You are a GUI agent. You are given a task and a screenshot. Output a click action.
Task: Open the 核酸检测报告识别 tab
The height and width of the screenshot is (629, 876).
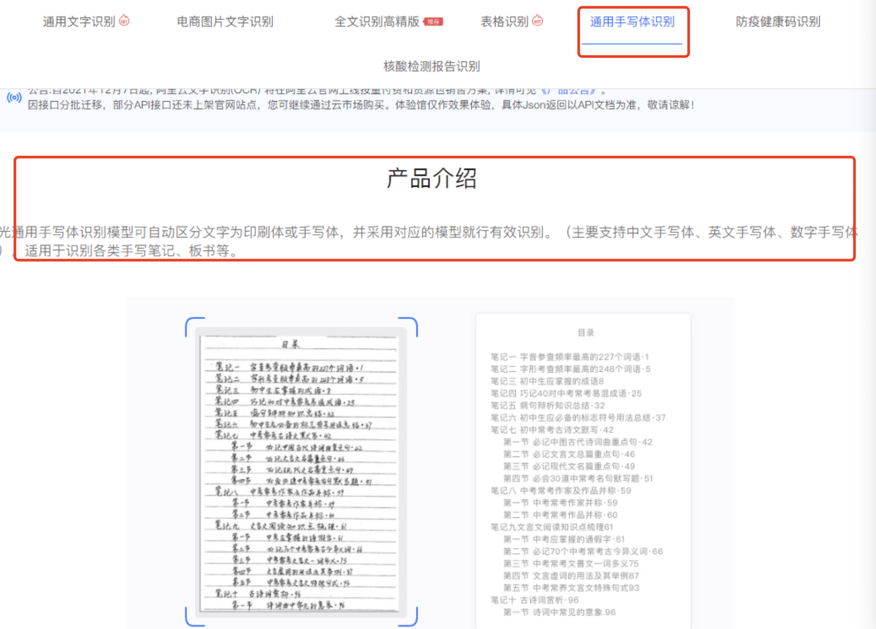click(x=431, y=66)
